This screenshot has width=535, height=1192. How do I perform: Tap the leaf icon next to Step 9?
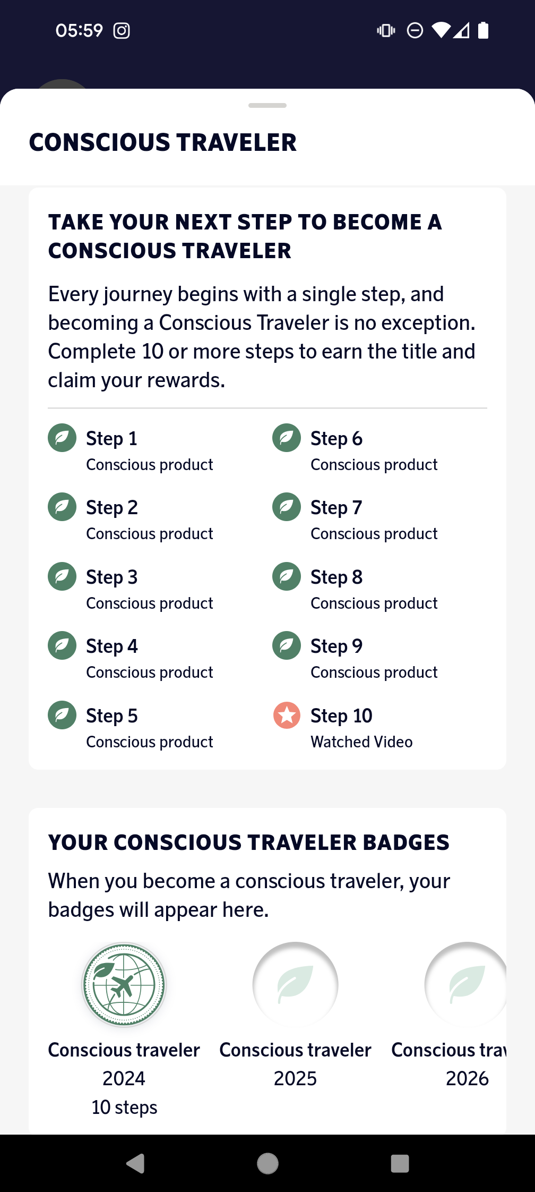pos(287,645)
